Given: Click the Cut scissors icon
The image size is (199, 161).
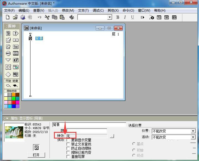Looking at the screenshot, I should coord(47,17).
